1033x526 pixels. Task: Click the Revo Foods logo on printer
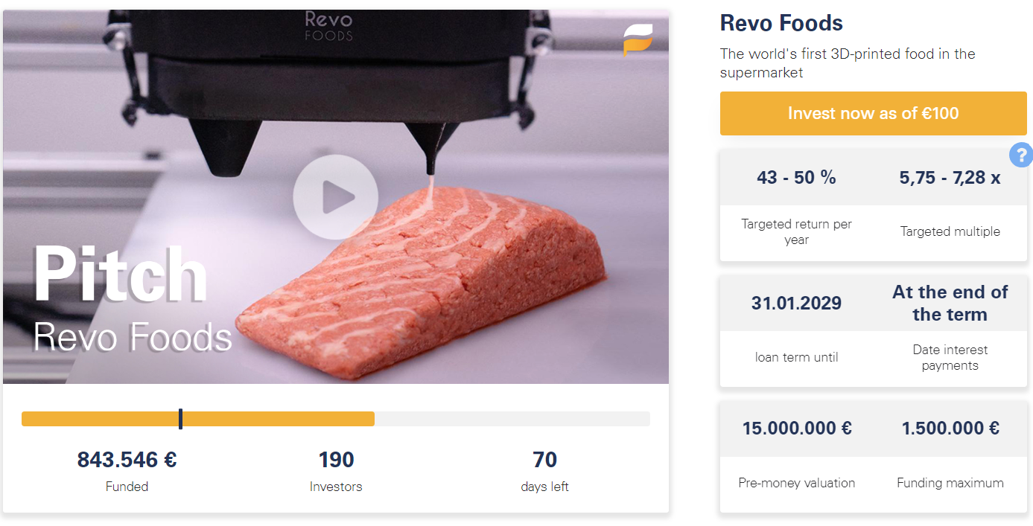pos(328,25)
